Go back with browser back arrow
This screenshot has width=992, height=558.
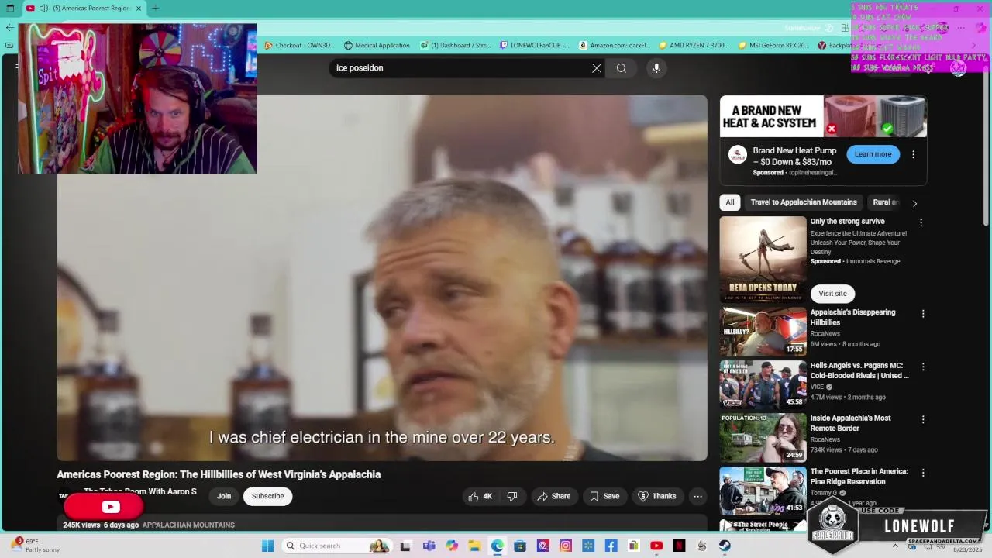[x=9, y=27]
